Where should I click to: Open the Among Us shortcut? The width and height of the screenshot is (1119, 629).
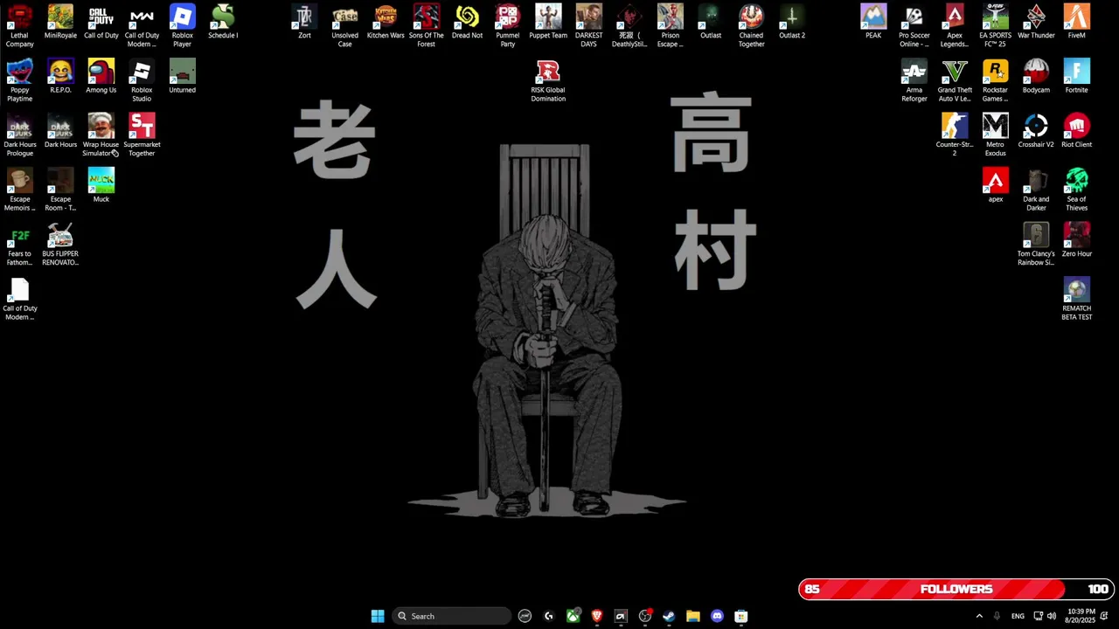[x=101, y=76]
